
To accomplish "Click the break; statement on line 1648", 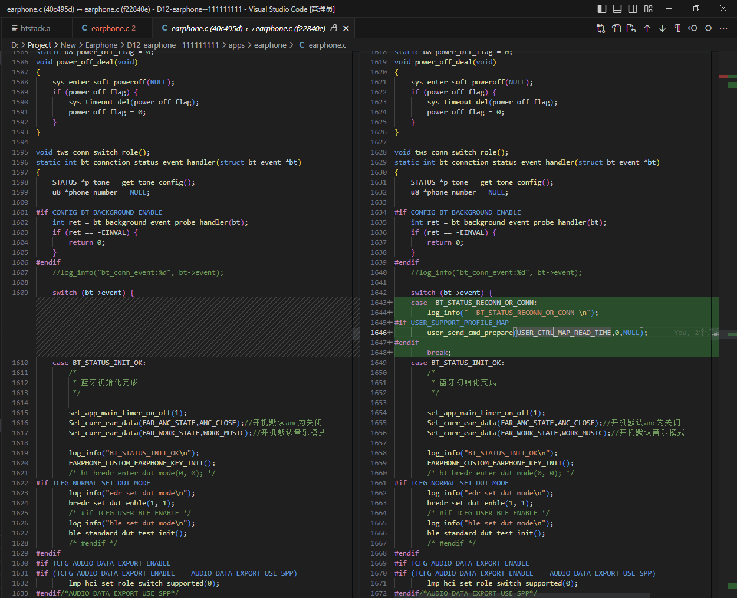I will pos(439,353).
